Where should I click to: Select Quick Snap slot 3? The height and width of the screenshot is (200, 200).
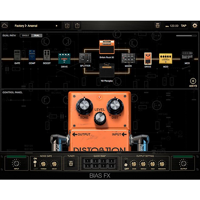(x=103, y=161)
